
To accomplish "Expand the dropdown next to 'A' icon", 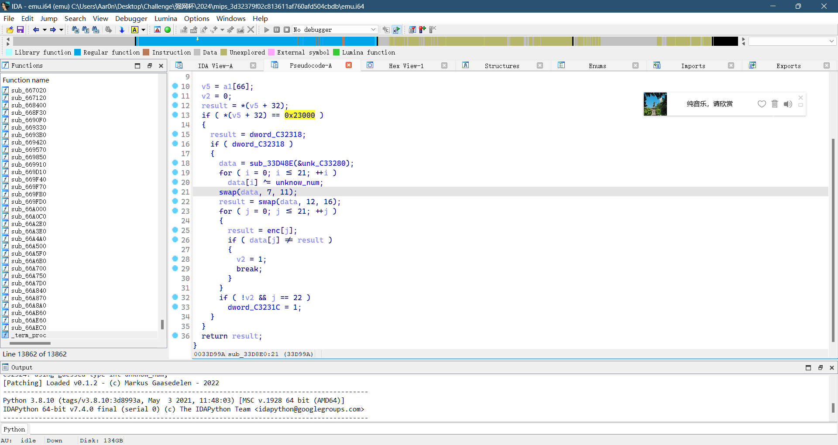I will [x=143, y=30].
